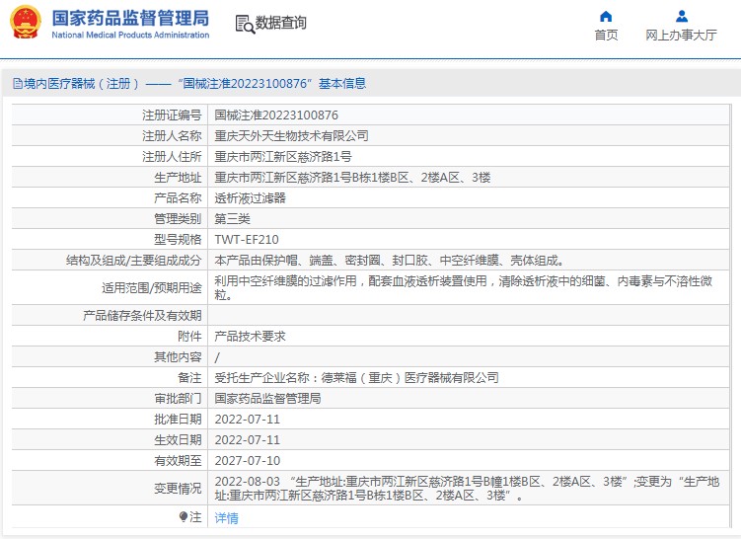Select approval department 国家药品监督管理局 cell

click(268, 399)
